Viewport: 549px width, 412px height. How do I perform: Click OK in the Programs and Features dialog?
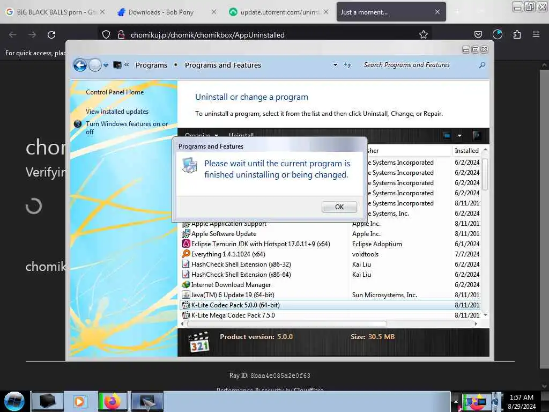click(x=339, y=207)
